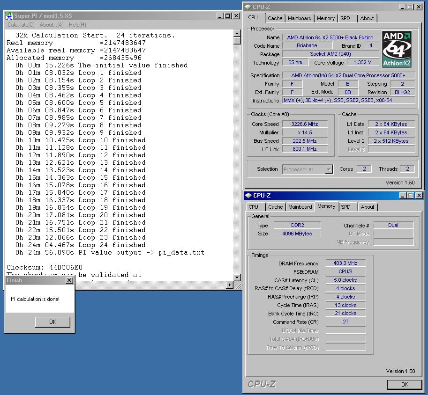Click the FSB:DRAM value CPU/8
Screen dimensions: 428x395
[x=345, y=271]
